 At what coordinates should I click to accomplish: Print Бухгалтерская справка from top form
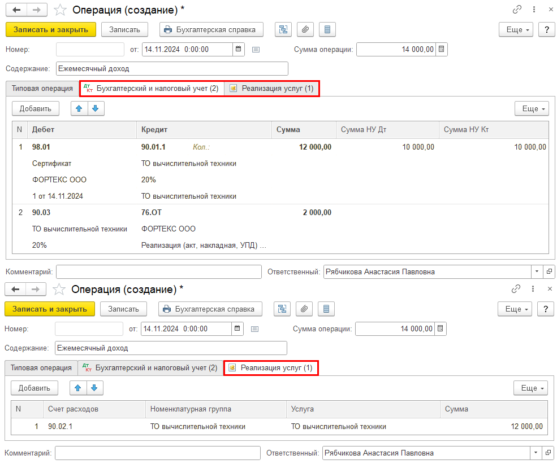(x=211, y=30)
